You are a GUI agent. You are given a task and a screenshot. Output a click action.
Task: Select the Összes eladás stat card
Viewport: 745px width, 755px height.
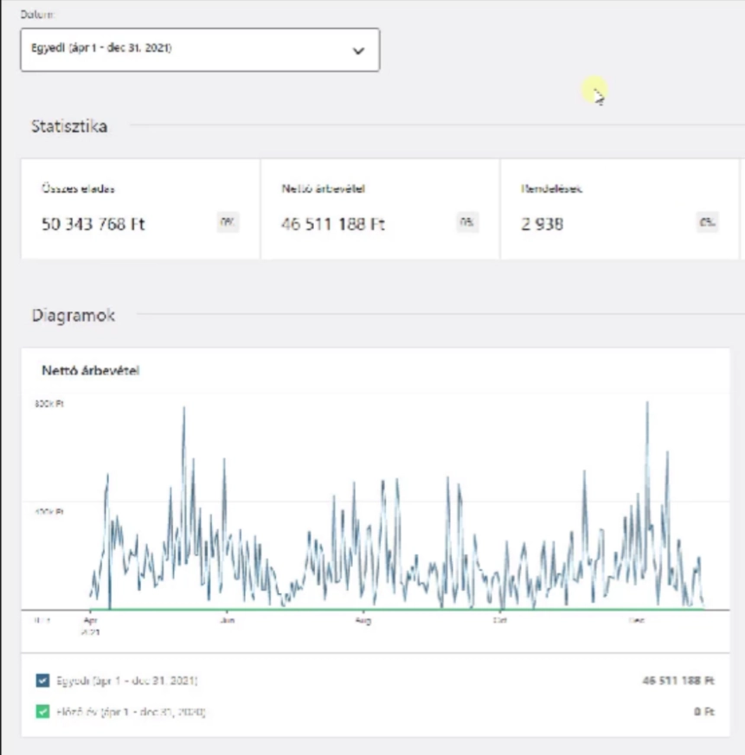pyautogui.click(x=140, y=208)
